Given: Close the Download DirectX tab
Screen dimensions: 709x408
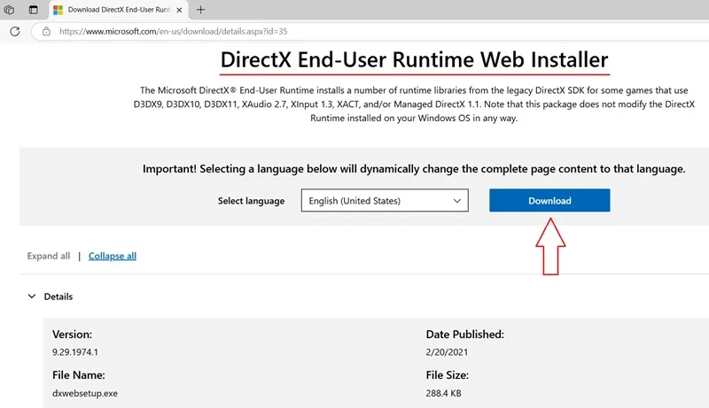Looking at the screenshot, I should [x=179, y=10].
